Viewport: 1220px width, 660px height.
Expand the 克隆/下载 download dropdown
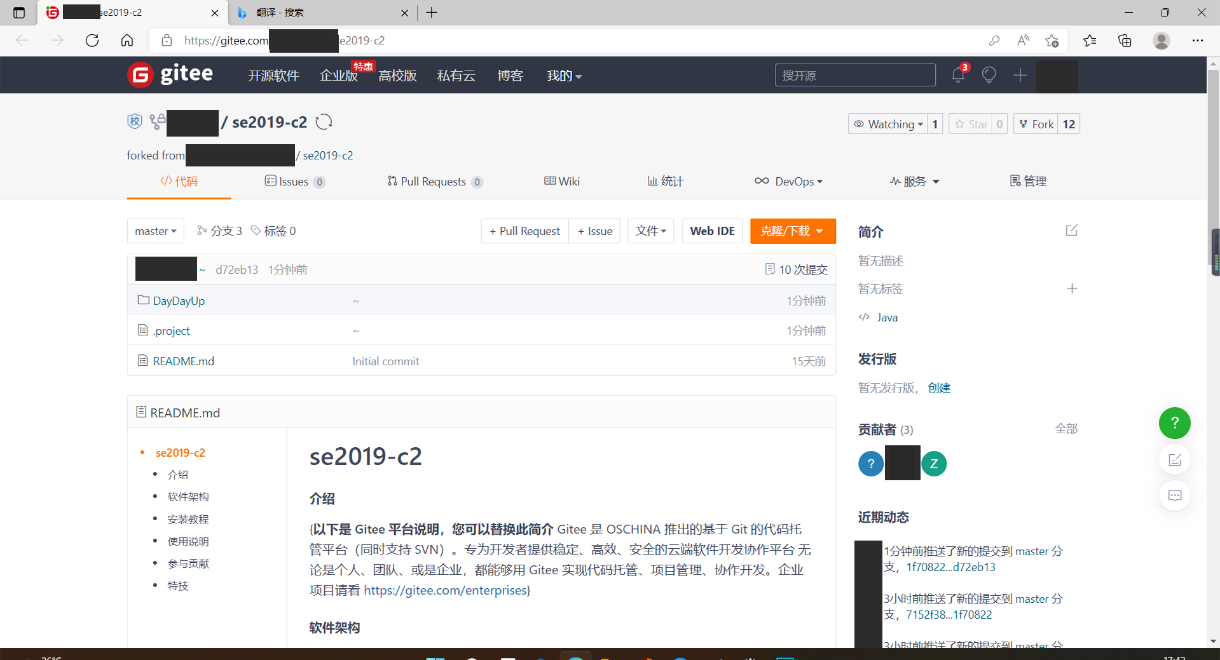(792, 231)
